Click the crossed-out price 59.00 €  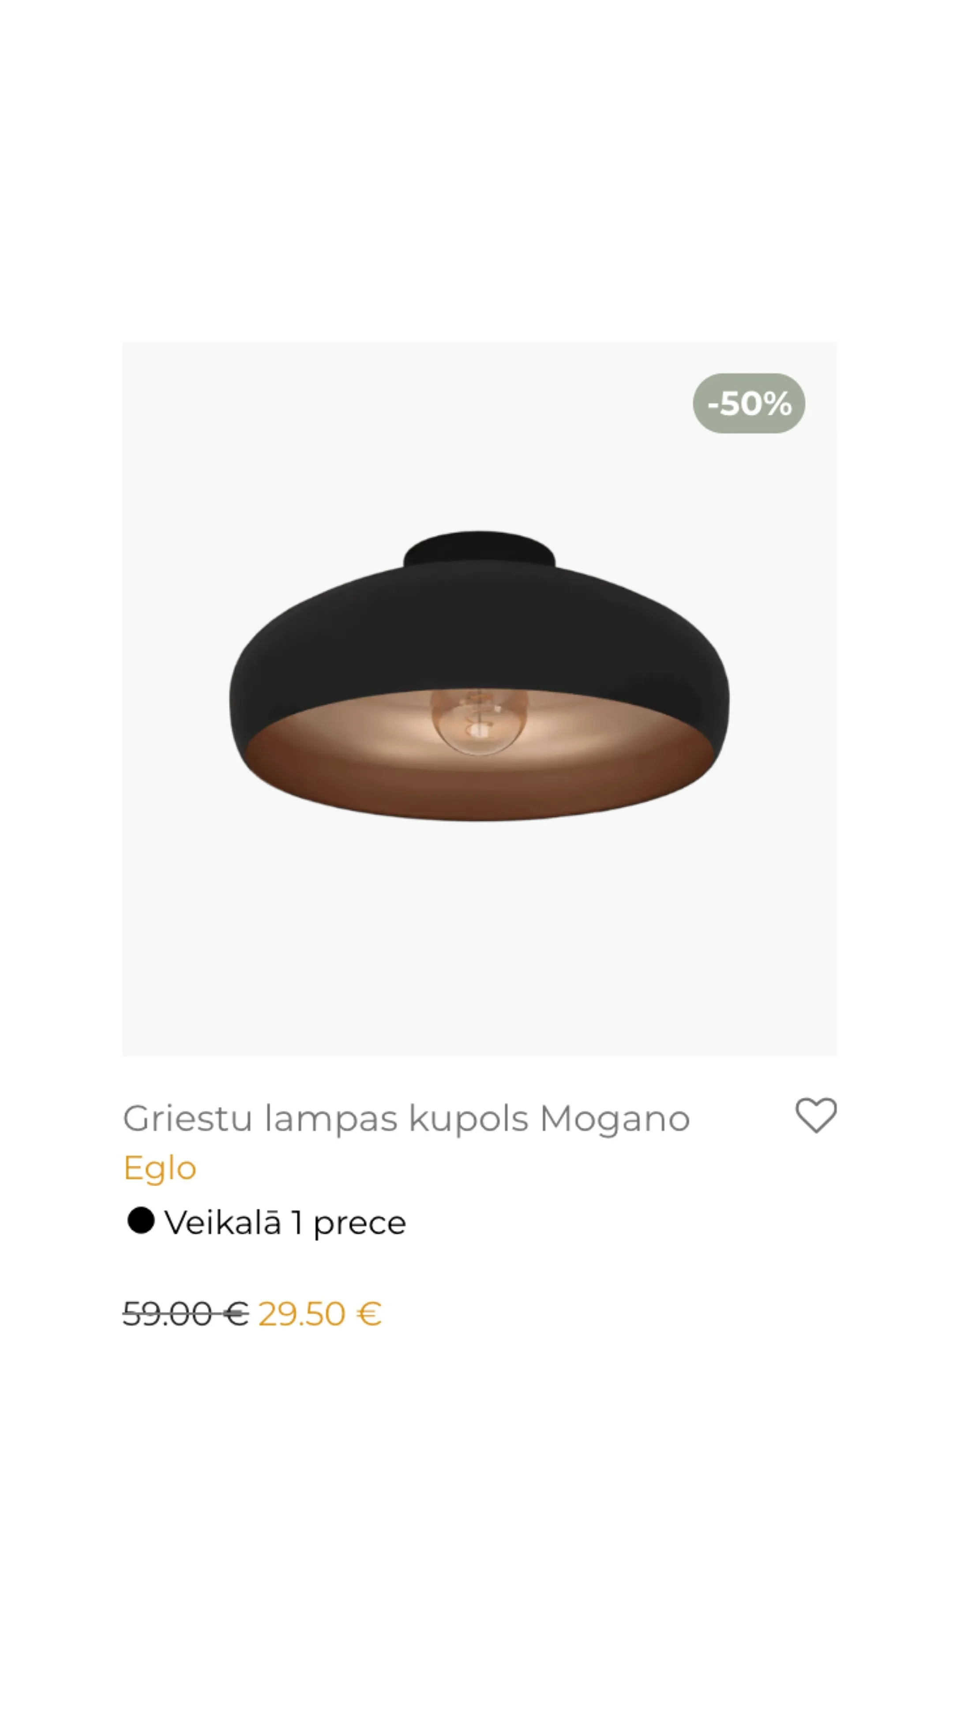pos(186,1313)
